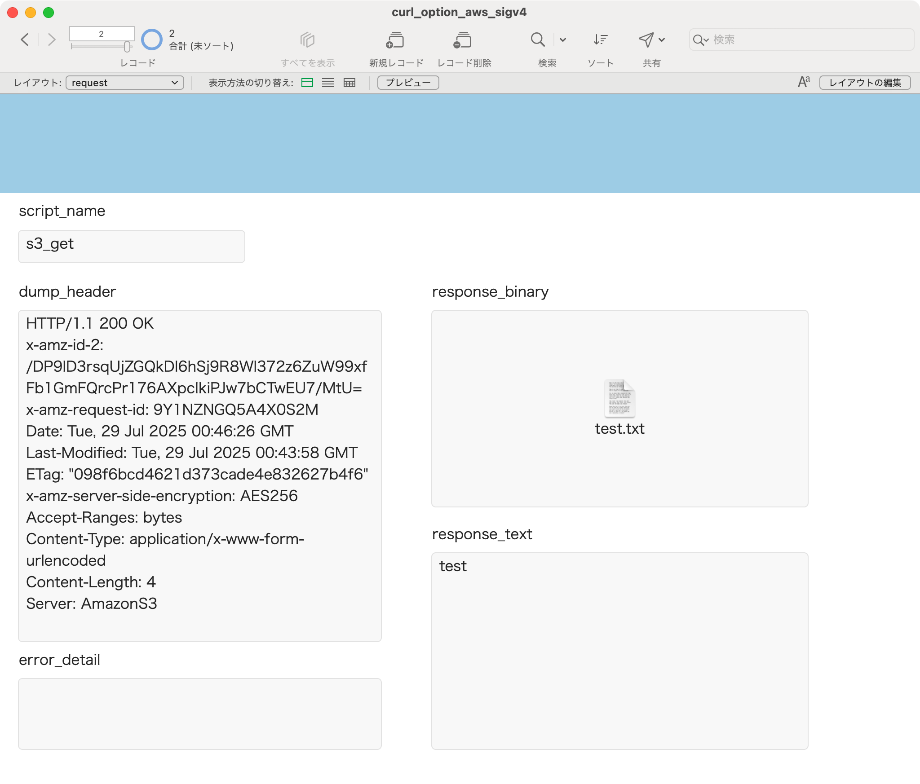The image size is (920, 784).
Task: Click the found set pie chart icon
Action: coord(151,40)
